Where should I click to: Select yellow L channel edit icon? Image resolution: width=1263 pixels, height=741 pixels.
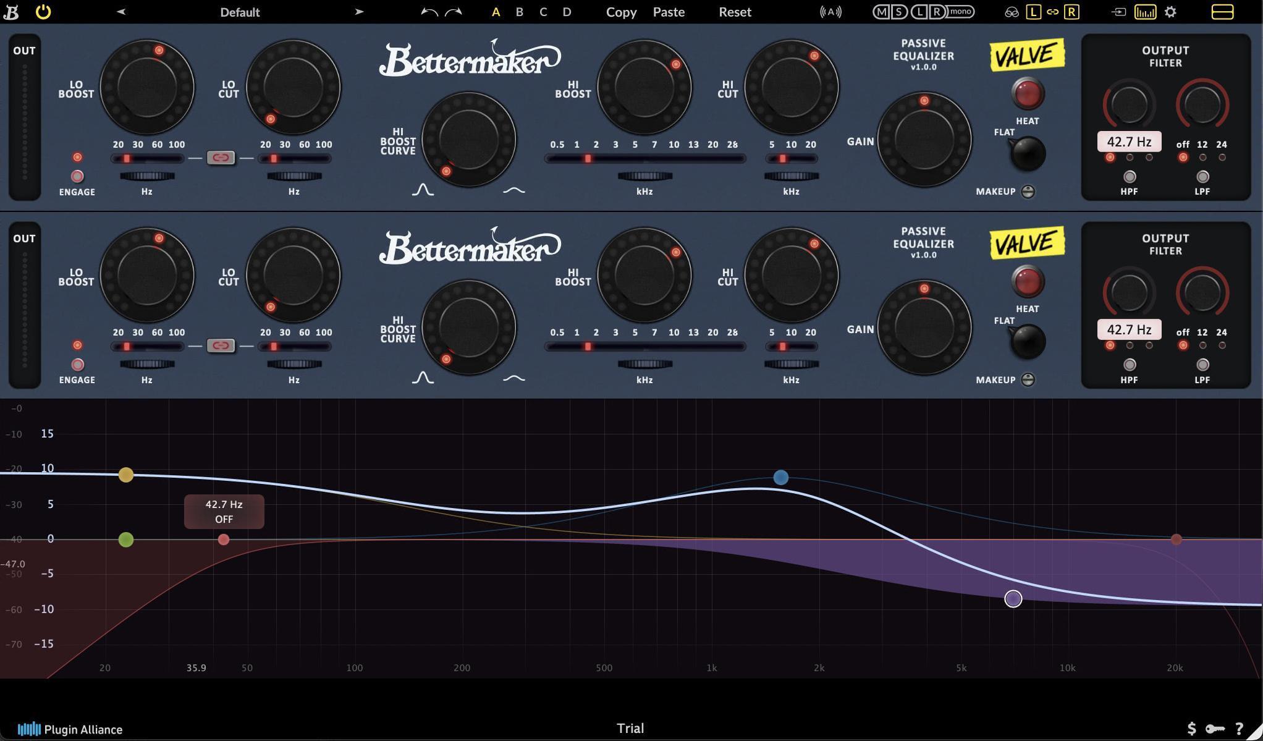(x=1033, y=12)
